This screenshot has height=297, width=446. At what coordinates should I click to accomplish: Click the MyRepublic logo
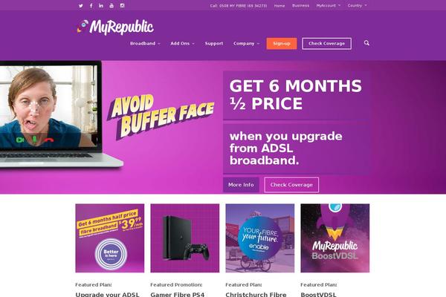pyautogui.click(x=115, y=27)
